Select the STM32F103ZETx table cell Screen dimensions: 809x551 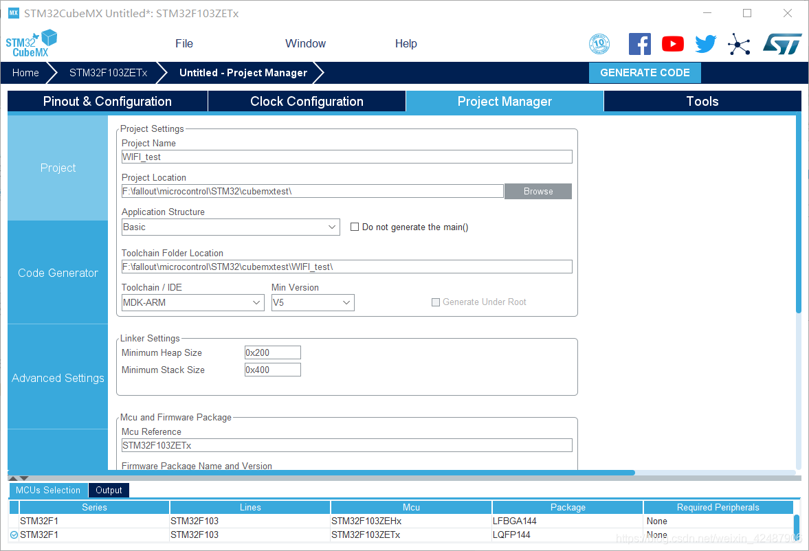click(411, 535)
